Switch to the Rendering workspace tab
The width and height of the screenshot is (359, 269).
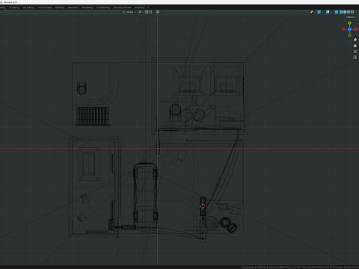pyautogui.click(x=88, y=7)
